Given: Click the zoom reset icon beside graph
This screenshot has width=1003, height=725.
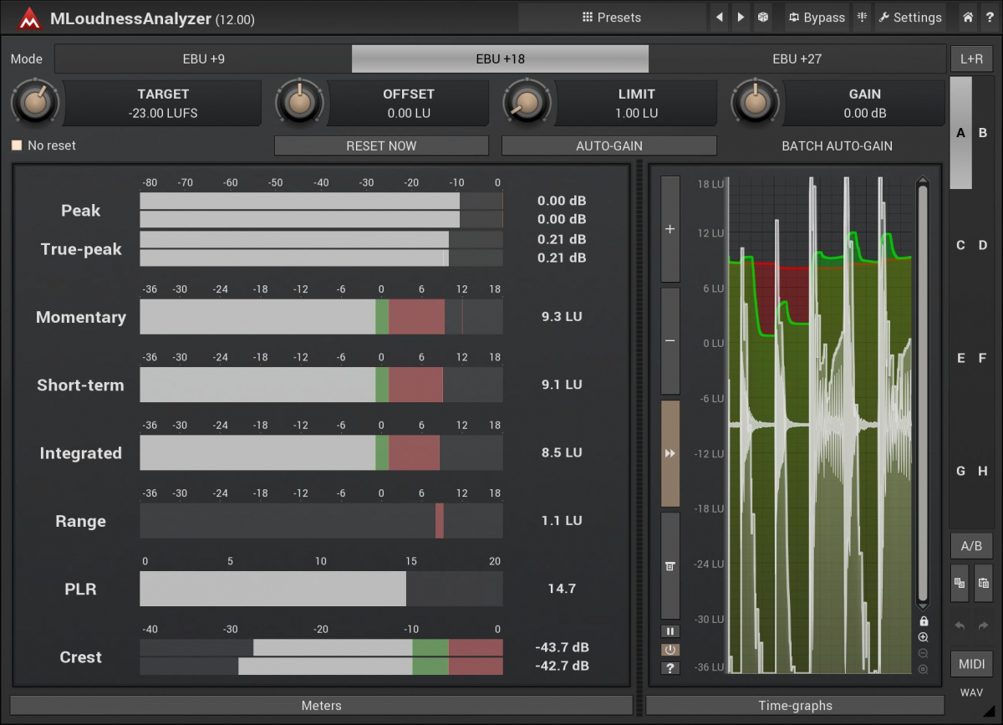Looking at the screenshot, I should tap(923, 669).
